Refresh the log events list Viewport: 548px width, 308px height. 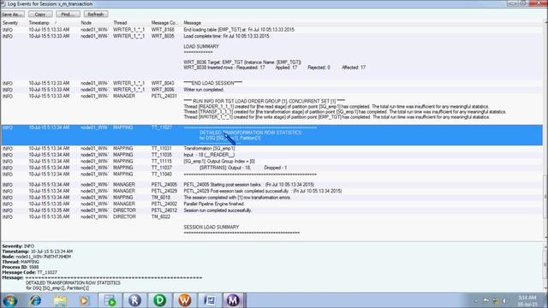(96, 15)
